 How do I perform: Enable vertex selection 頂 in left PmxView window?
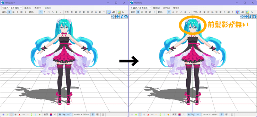[x=9, y=12]
